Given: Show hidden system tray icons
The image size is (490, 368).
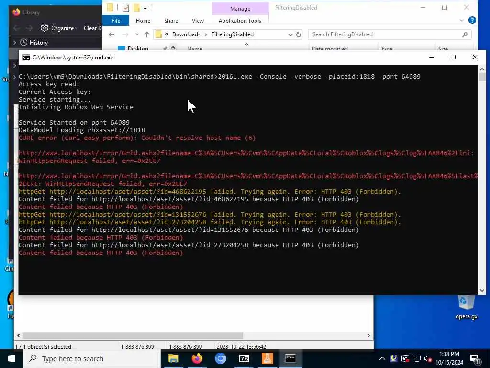Looking at the screenshot, I should point(382,358).
